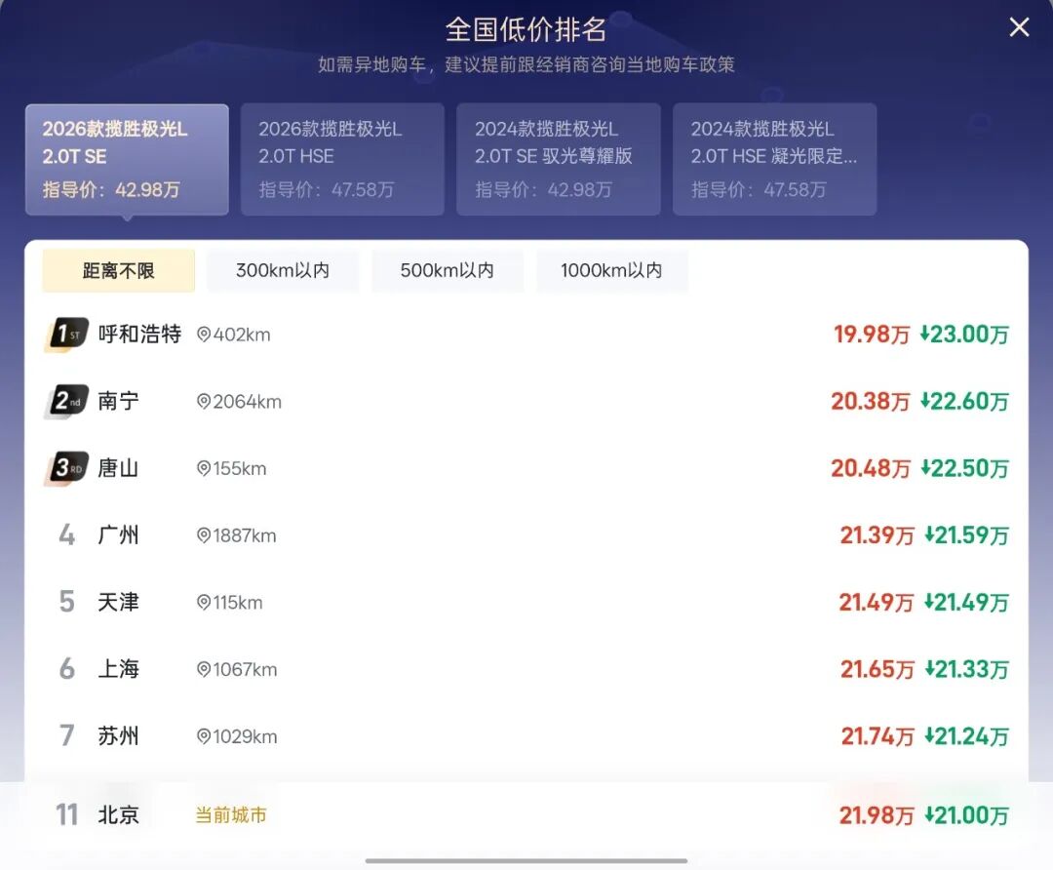Click the location pin beside 1067km
This screenshot has height=870, width=1053.
(204, 669)
